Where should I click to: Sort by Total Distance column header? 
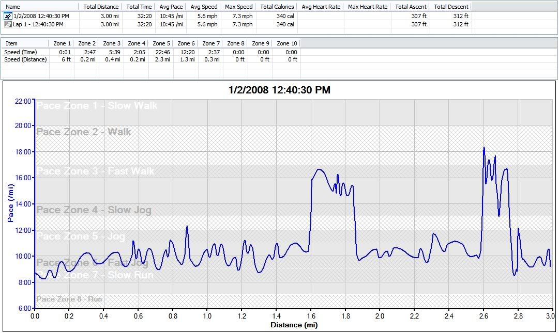click(101, 7)
